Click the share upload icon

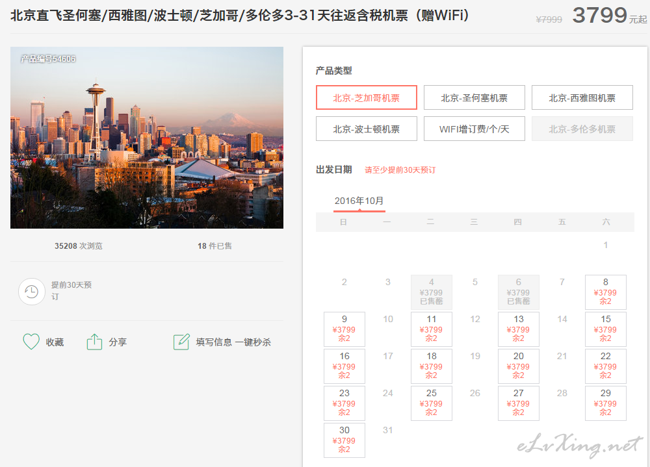click(x=94, y=342)
